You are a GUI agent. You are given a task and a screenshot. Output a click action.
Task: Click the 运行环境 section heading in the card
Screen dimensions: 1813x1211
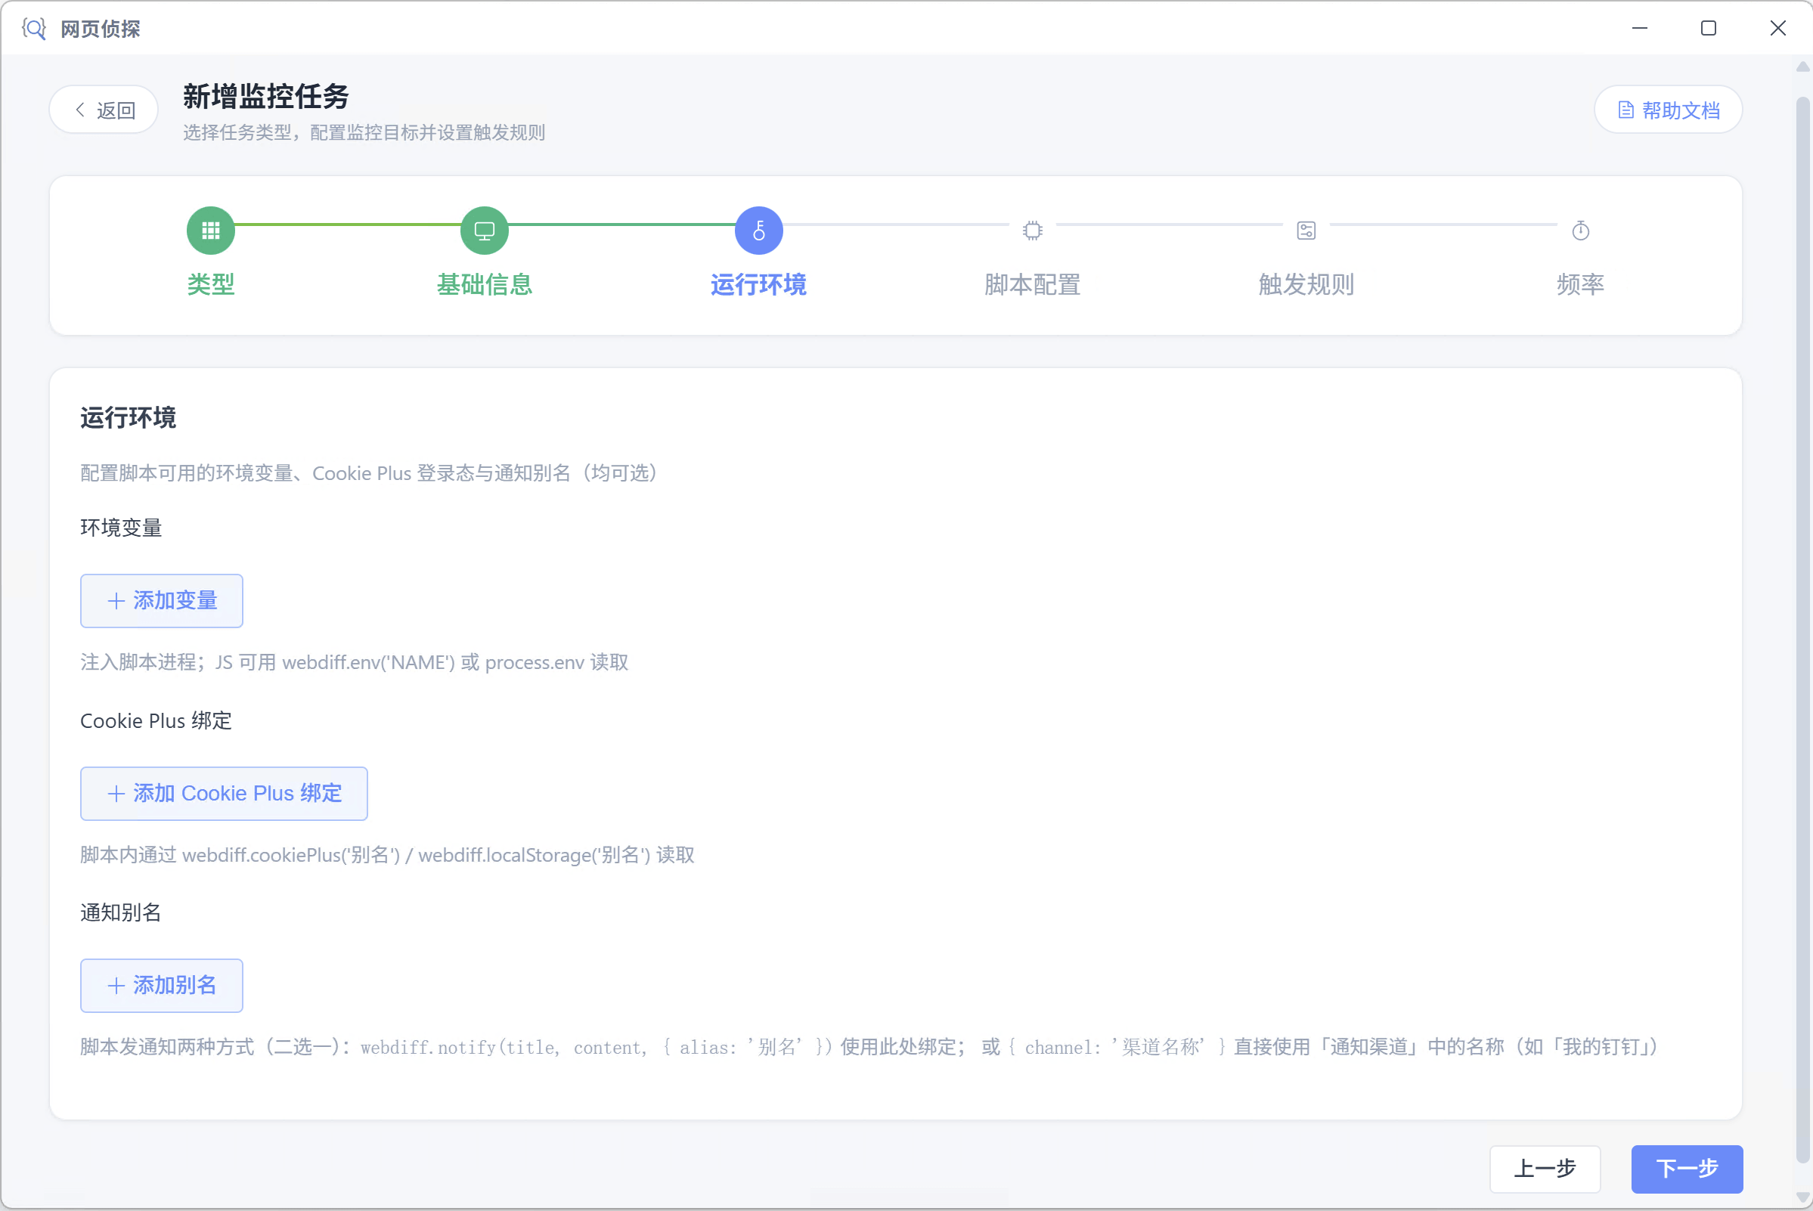[x=129, y=418]
